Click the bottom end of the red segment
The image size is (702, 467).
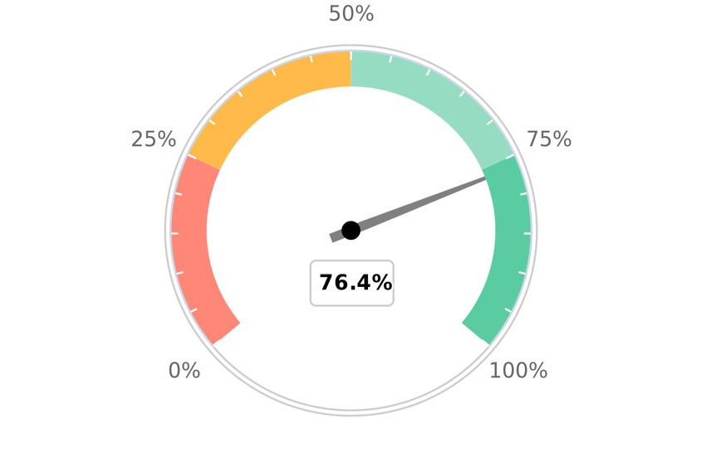coord(226,333)
